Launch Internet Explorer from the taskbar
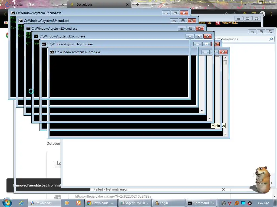The width and height of the screenshot is (277, 207). pyautogui.click(x=21, y=203)
